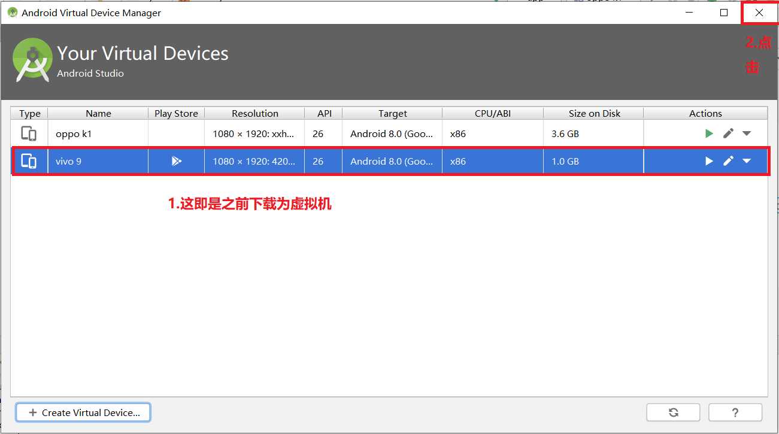Image resolution: width=779 pixels, height=434 pixels.
Task: Click the Play Store icon in vivo 9 row
Action: [x=176, y=161]
